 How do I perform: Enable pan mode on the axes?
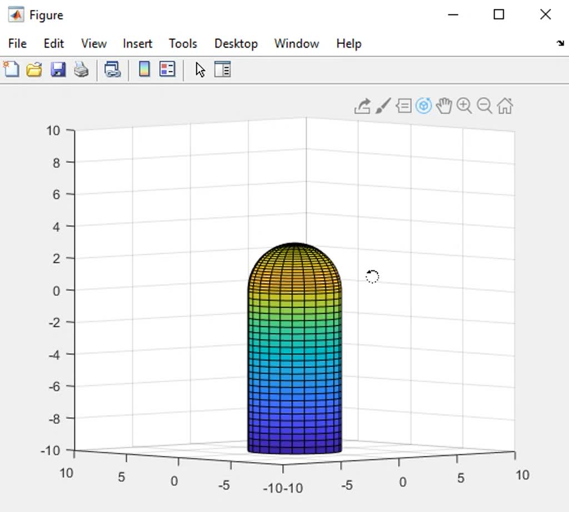[443, 106]
